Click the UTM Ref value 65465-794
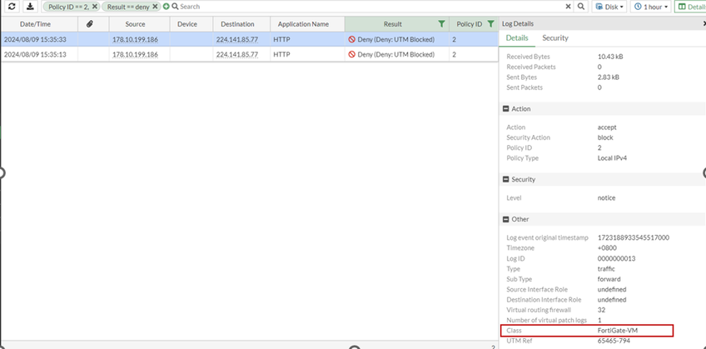 614,341
